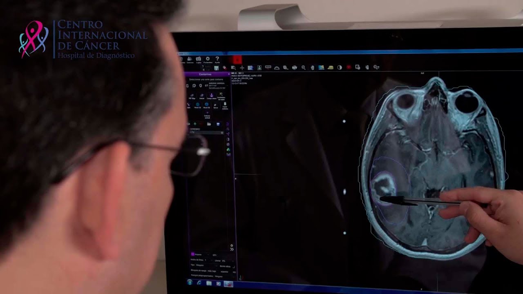The image size is (523, 294).
Task: Open the GTV row gear options
Action: click(222, 132)
